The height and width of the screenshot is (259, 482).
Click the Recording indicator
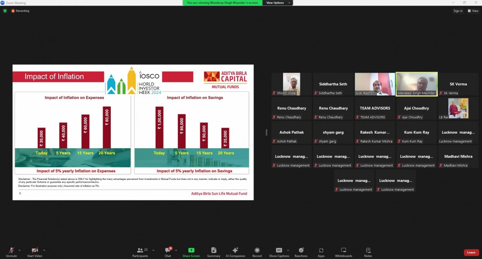[x=20, y=11]
